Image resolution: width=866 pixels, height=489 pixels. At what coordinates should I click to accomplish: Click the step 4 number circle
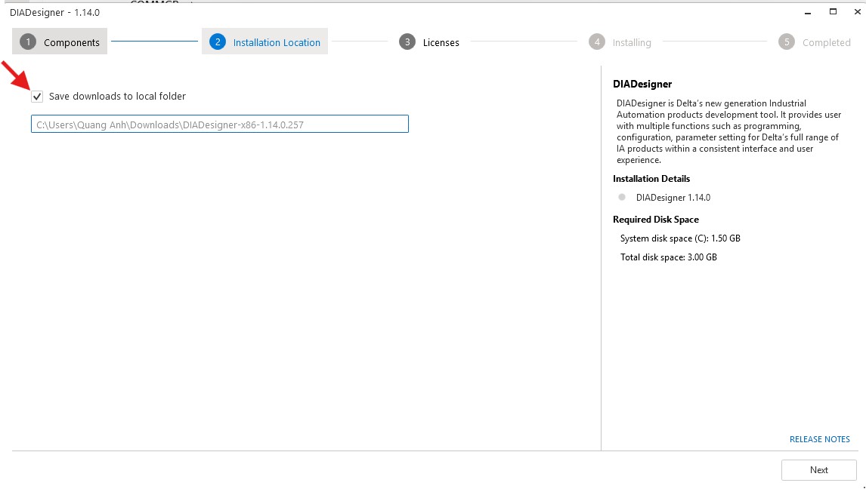596,42
